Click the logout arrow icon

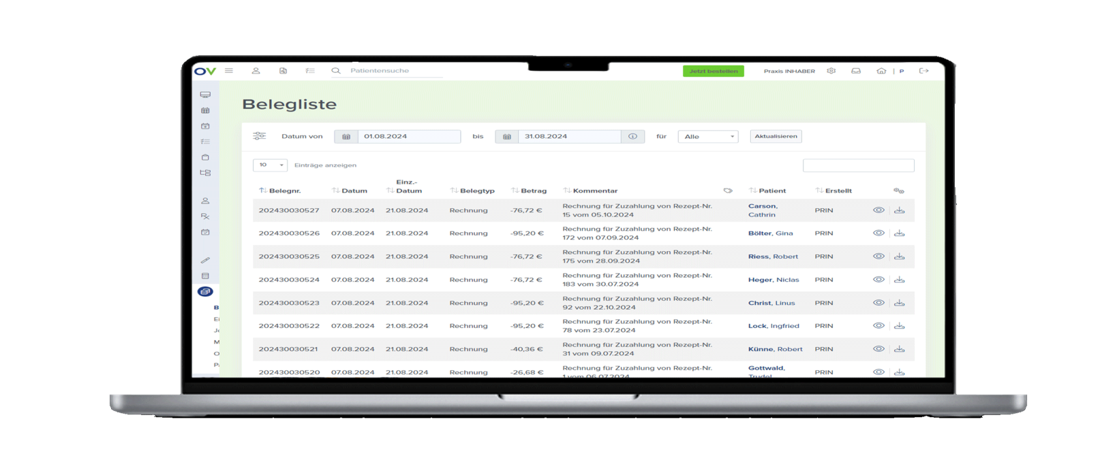(924, 71)
